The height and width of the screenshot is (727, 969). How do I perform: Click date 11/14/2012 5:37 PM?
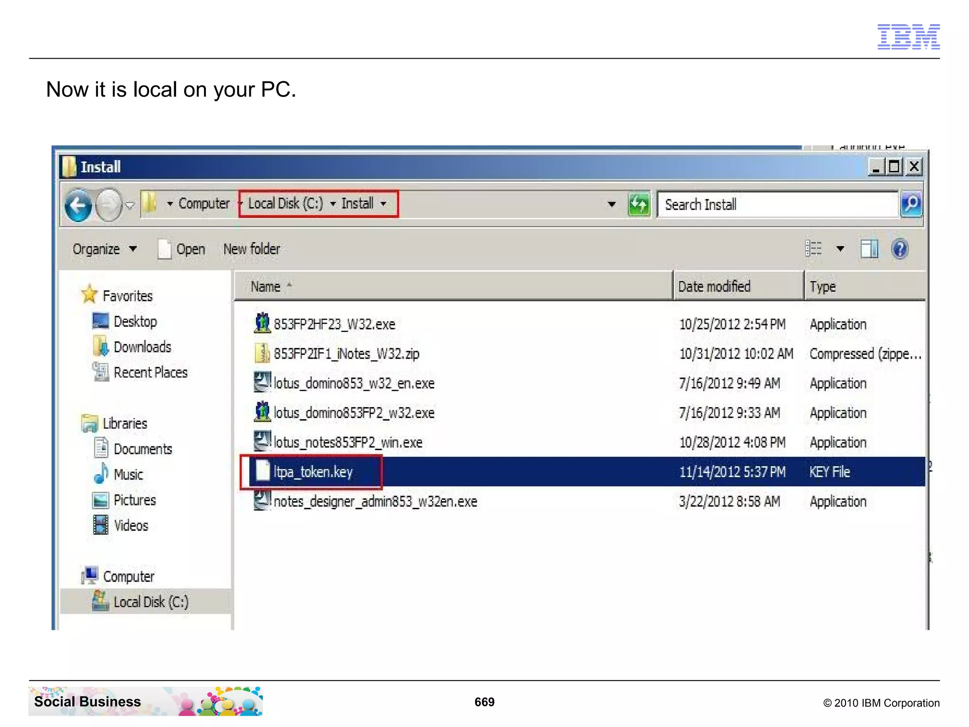pyautogui.click(x=732, y=472)
